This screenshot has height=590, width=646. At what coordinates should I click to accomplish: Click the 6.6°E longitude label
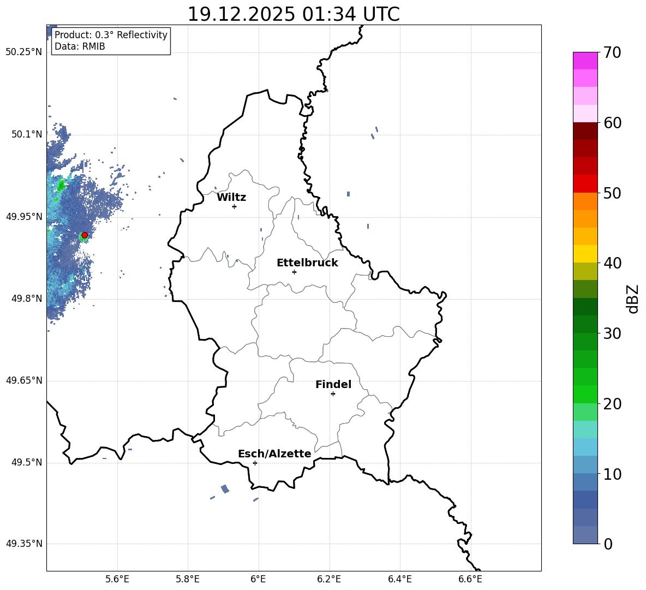[x=470, y=580]
